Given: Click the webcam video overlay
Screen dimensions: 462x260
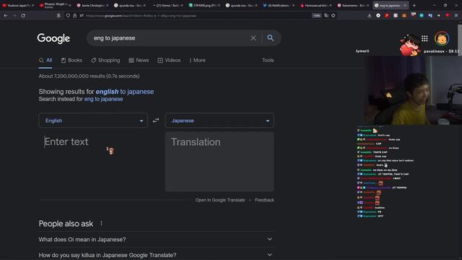Looking at the screenshot, I should (412, 90).
